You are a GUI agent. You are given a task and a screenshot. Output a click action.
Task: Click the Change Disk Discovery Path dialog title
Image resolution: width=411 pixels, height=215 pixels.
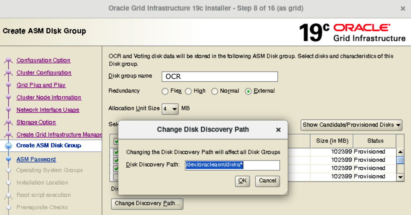click(x=203, y=130)
